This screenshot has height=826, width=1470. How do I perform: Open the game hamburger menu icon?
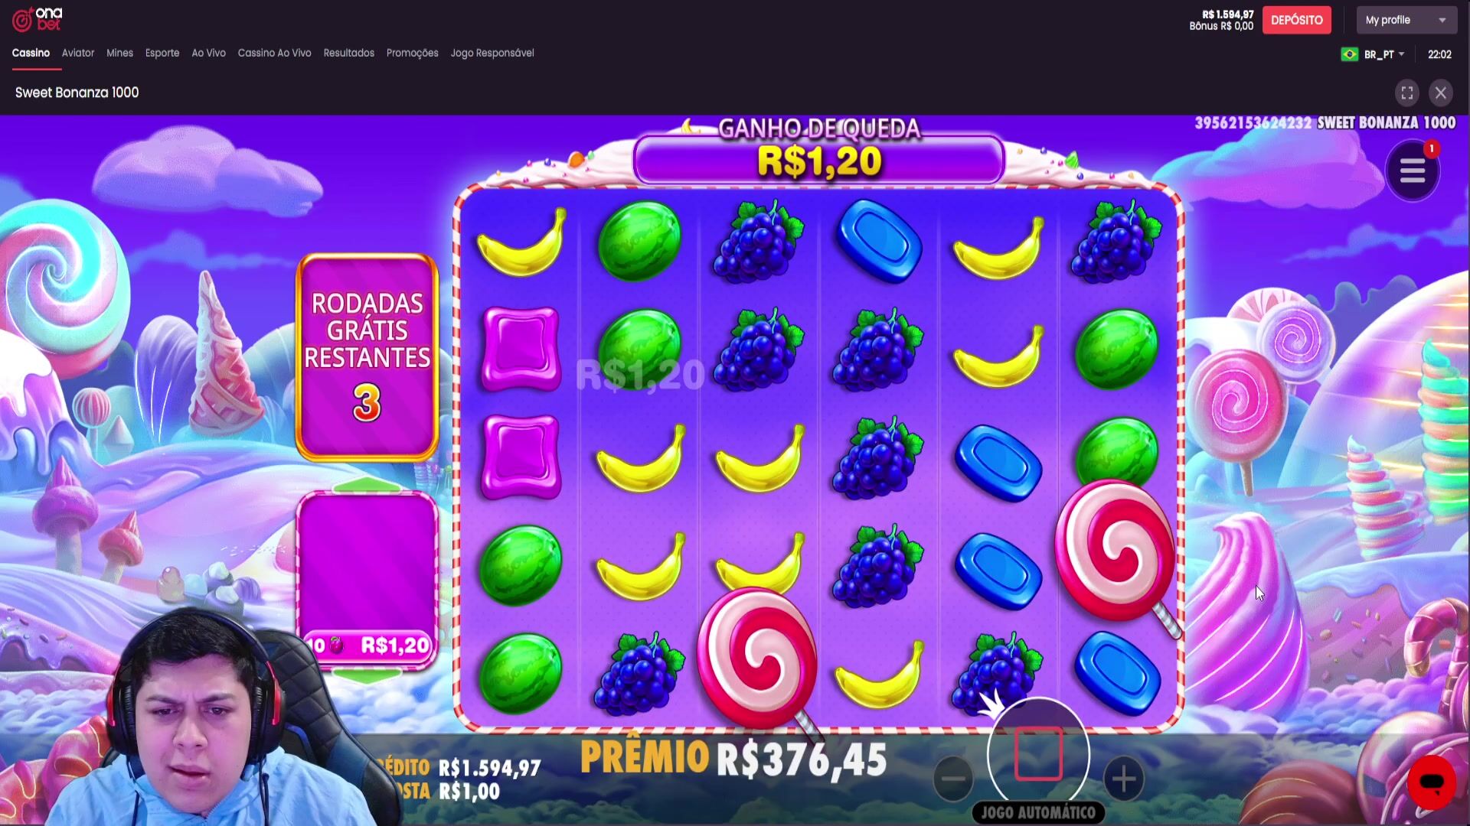(x=1412, y=171)
